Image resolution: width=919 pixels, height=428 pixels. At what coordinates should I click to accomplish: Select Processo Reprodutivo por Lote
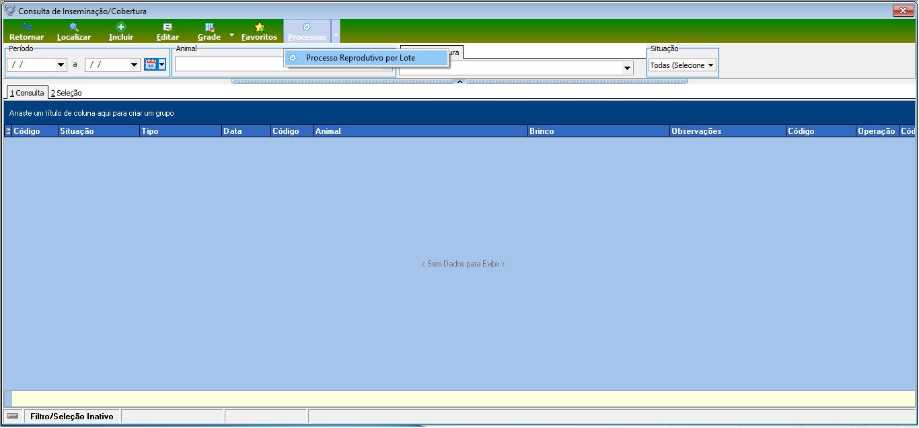[x=366, y=58]
